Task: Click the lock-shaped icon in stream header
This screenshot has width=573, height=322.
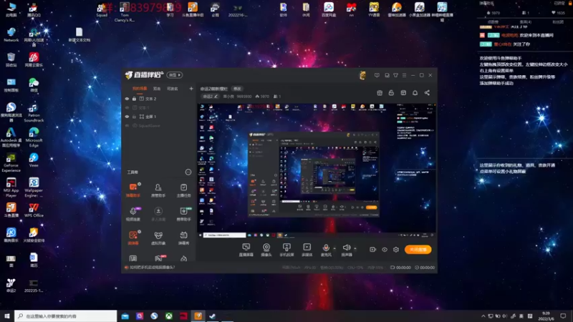Action: pos(391,93)
